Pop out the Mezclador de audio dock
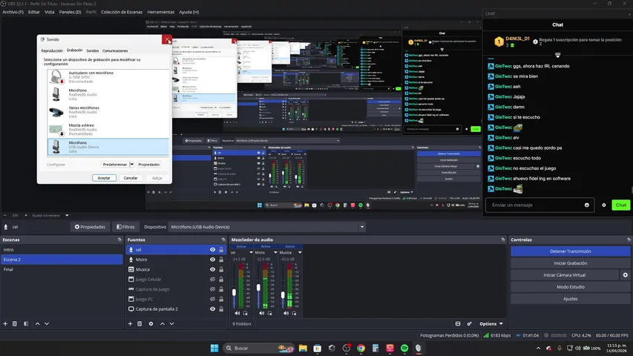 [x=502, y=240]
